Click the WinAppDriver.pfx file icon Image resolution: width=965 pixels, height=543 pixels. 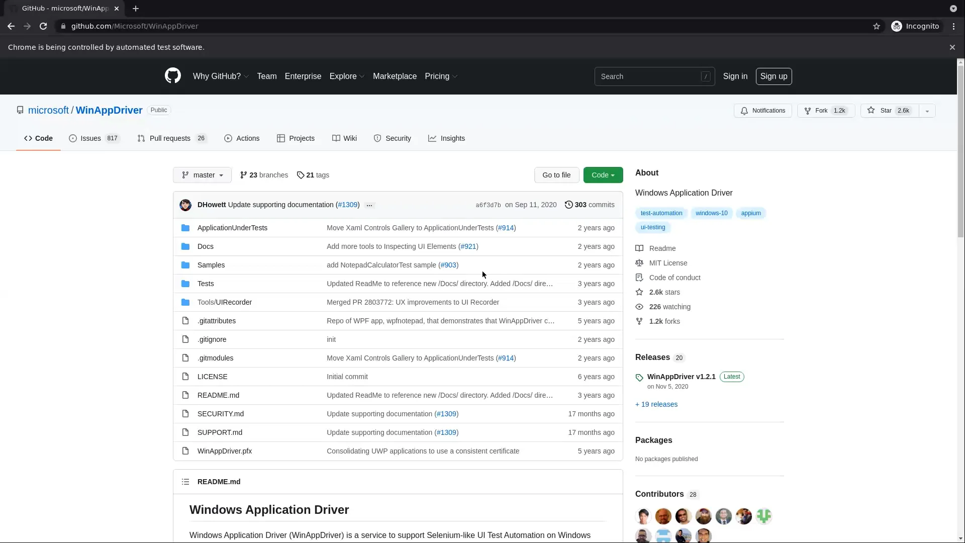tap(185, 451)
